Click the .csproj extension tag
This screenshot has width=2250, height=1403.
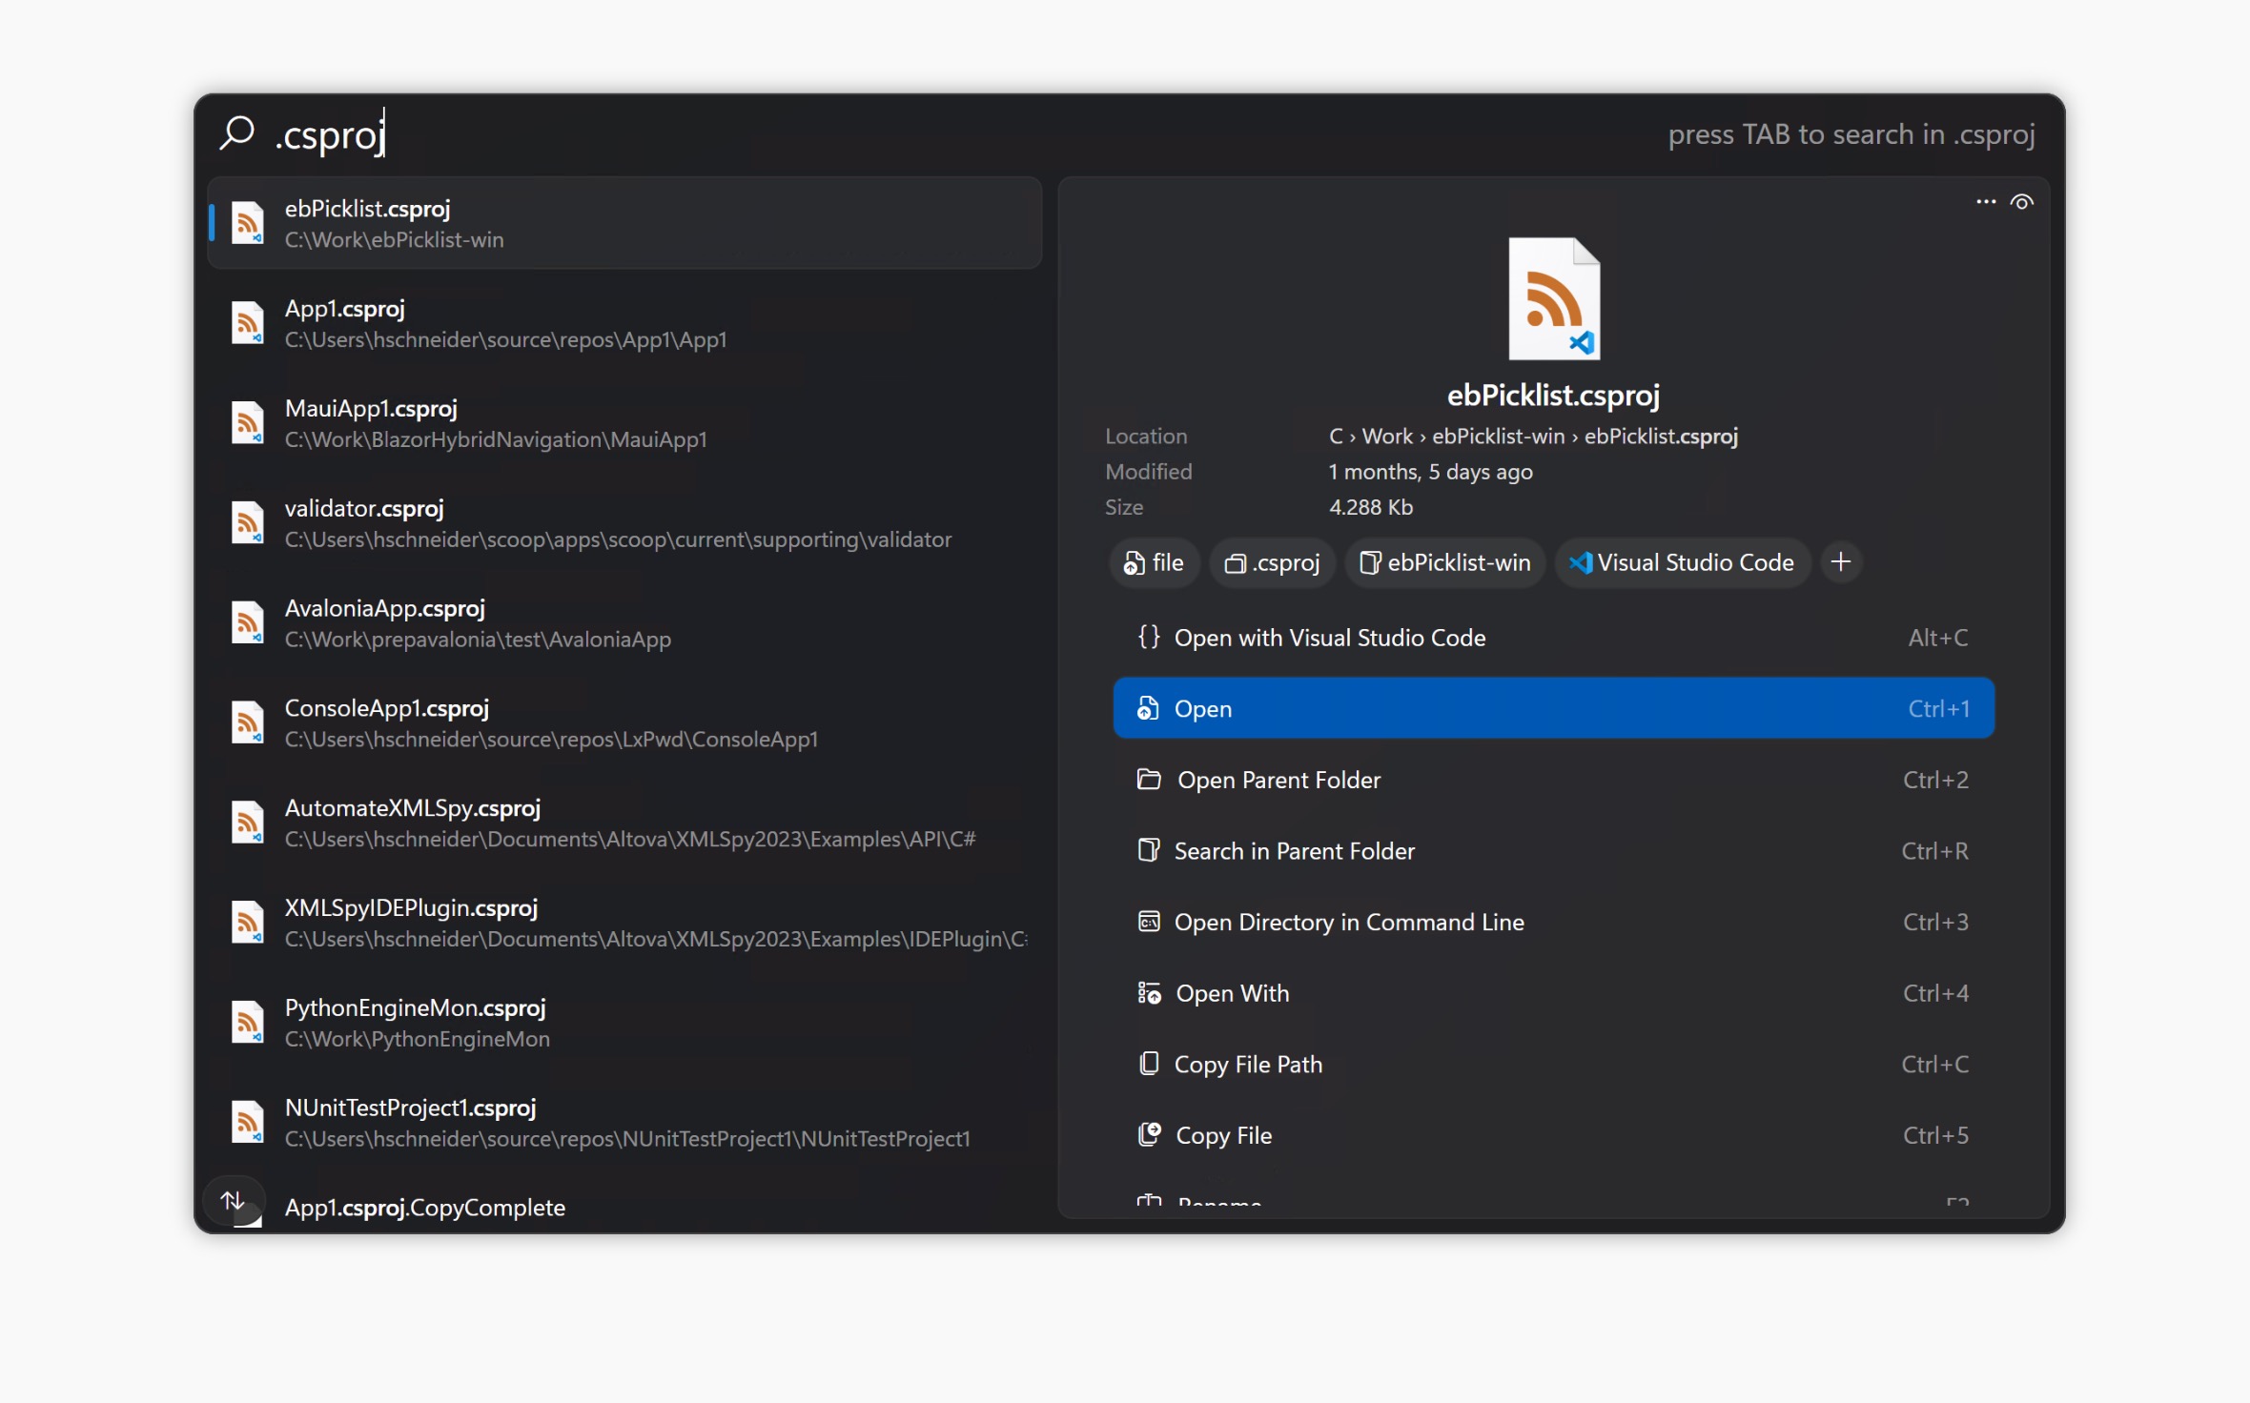click(1272, 562)
